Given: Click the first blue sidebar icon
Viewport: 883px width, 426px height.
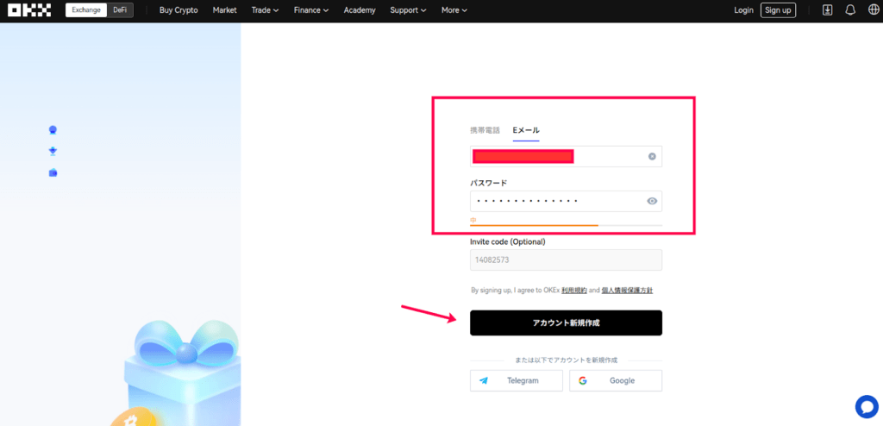Looking at the screenshot, I should point(53,130).
